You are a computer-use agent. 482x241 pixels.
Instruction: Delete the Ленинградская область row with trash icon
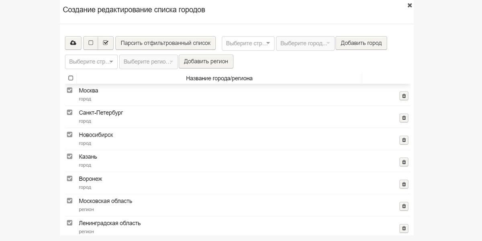(x=404, y=229)
